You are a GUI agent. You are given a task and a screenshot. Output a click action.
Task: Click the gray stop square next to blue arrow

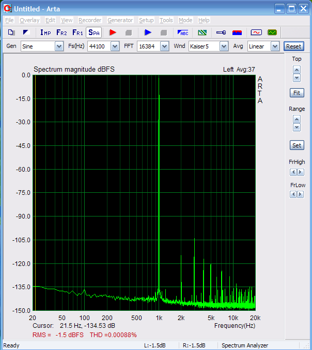pyautogui.click(x=164, y=33)
